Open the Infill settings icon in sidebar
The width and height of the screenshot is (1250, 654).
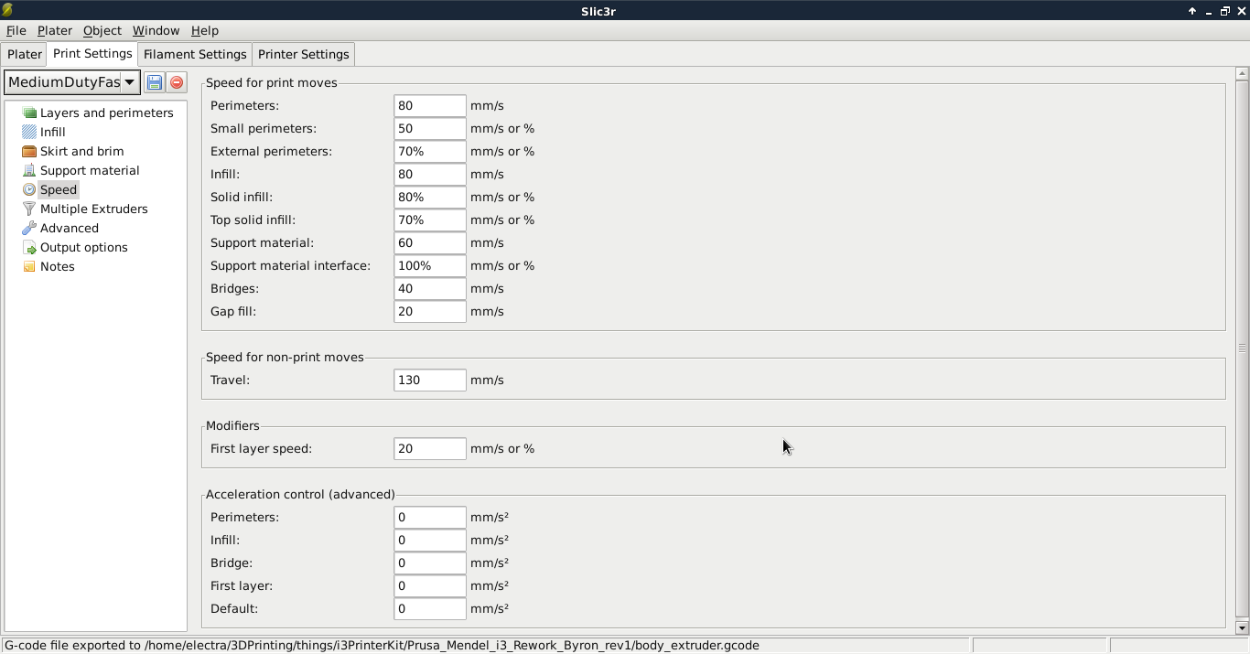(x=29, y=132)
